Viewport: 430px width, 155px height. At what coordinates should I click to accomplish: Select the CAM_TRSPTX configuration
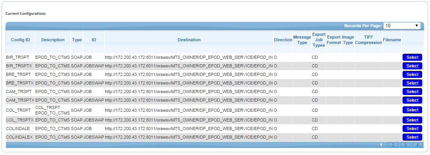coord(412,100)
